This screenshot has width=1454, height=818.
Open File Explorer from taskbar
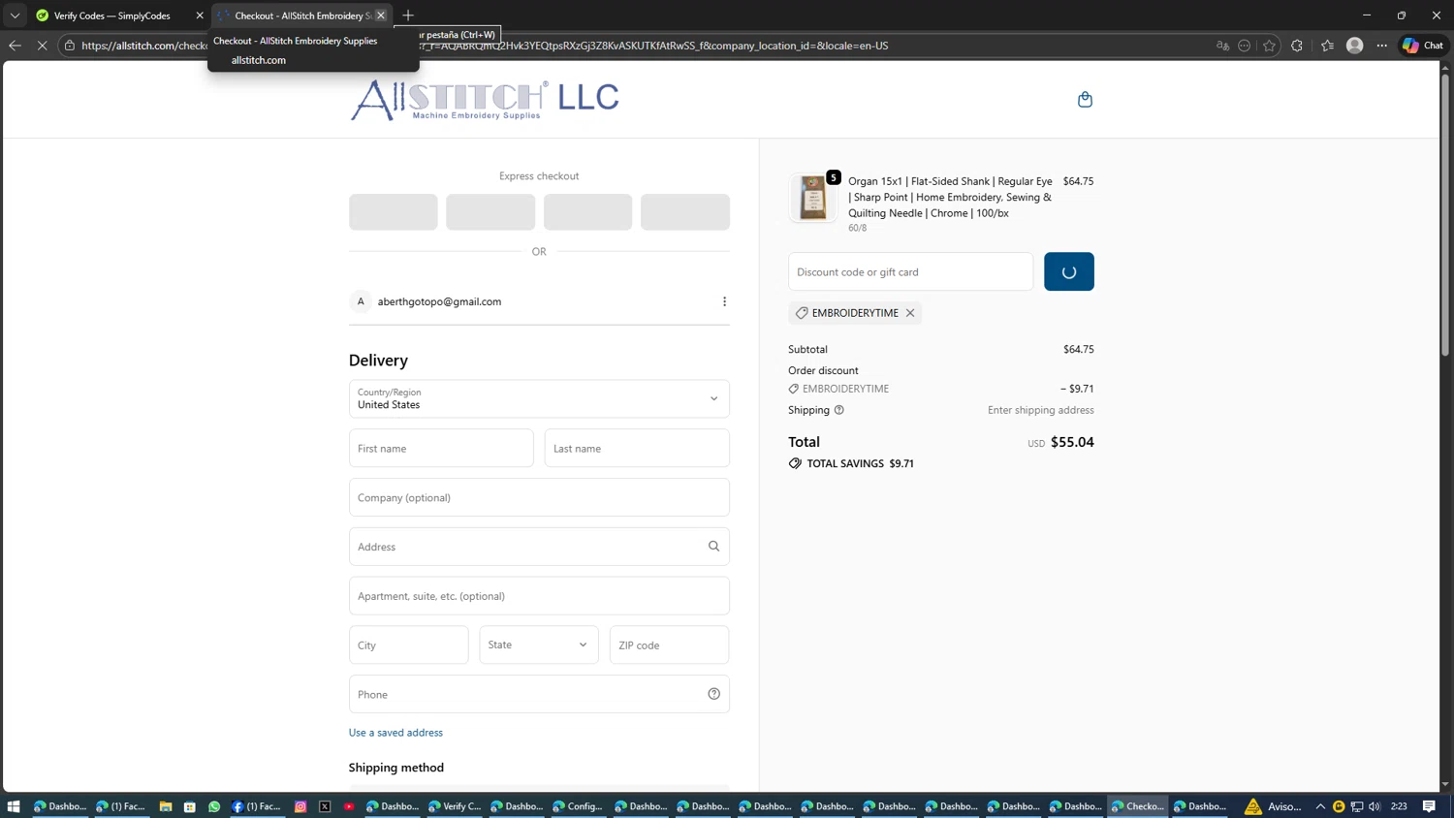(166, 806)
